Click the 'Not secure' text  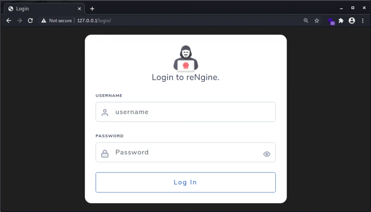pos(61,21)
